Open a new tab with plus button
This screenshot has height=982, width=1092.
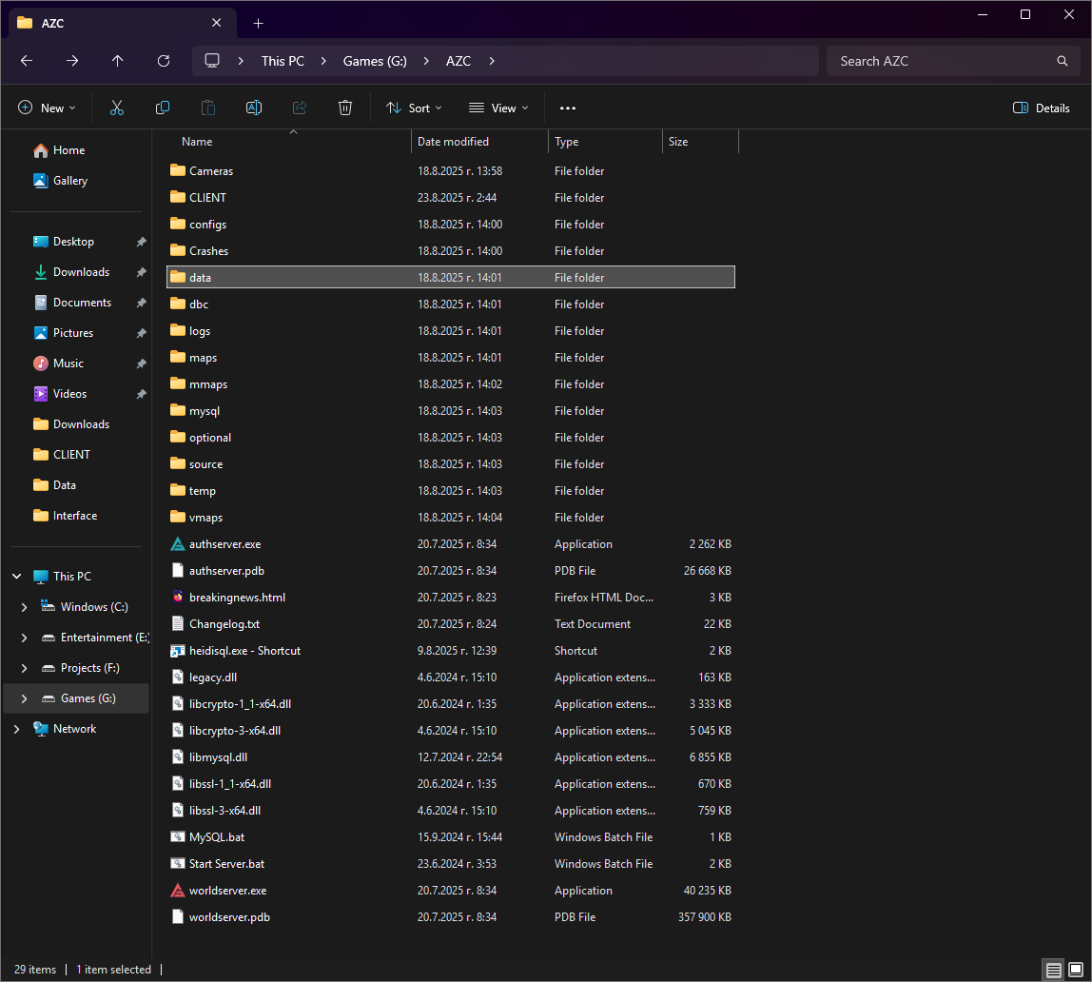[x=259, y=24]
